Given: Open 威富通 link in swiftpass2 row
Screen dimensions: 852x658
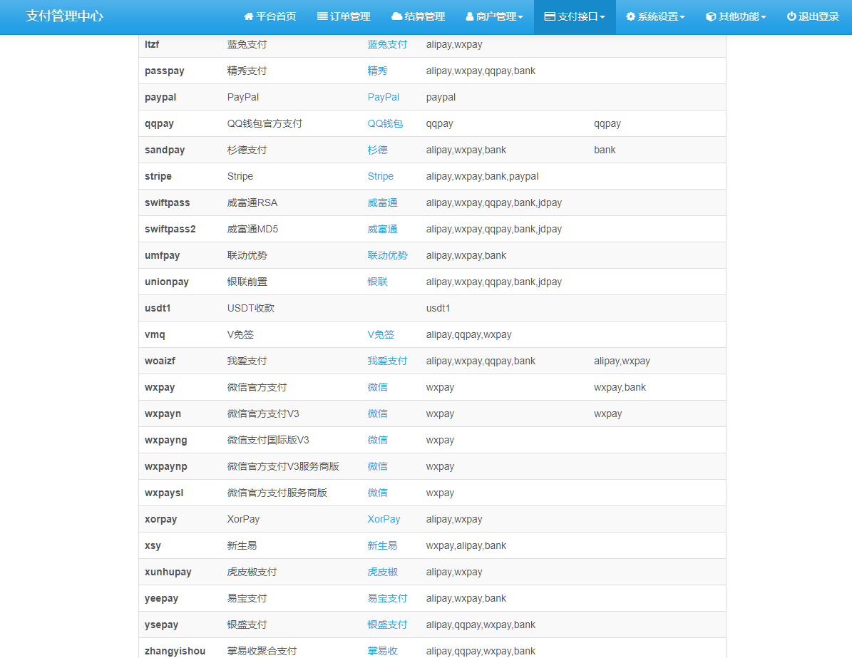Looking at the screenshot, I should point(382,229).
